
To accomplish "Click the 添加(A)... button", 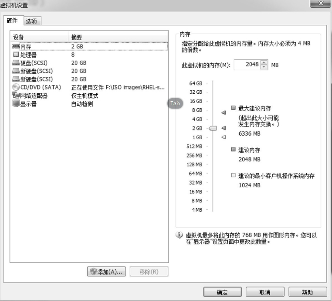I will pos(107,272).
